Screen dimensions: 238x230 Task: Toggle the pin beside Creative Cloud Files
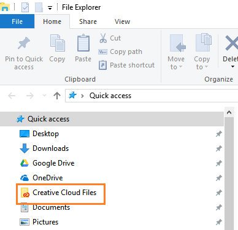click(219, 193)
